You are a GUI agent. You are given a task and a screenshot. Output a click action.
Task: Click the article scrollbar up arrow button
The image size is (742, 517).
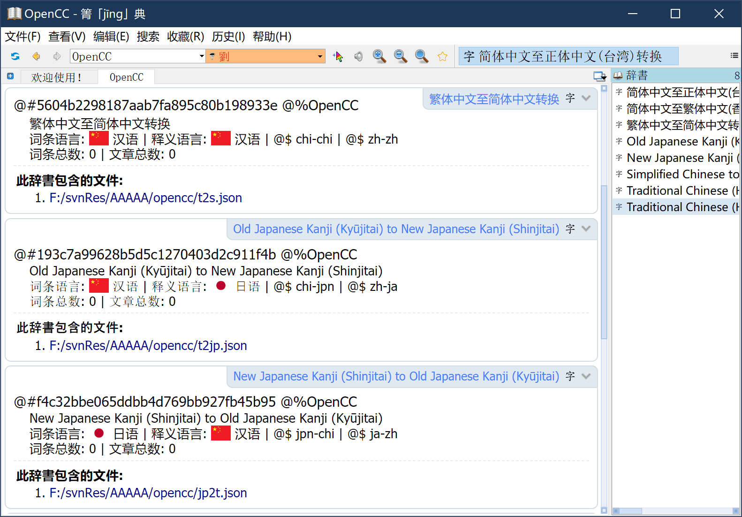click(x=604, y=88)
